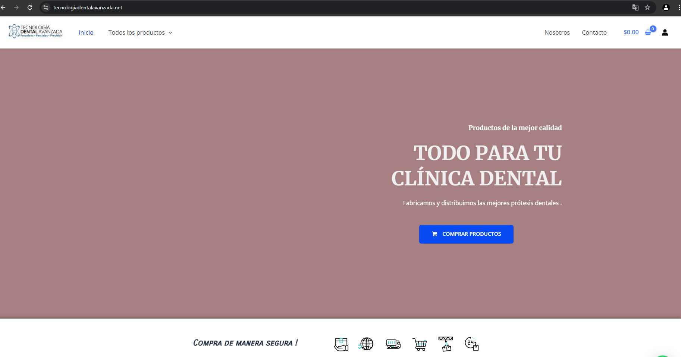Open the browser profile avatar

[x=666, y=7]
